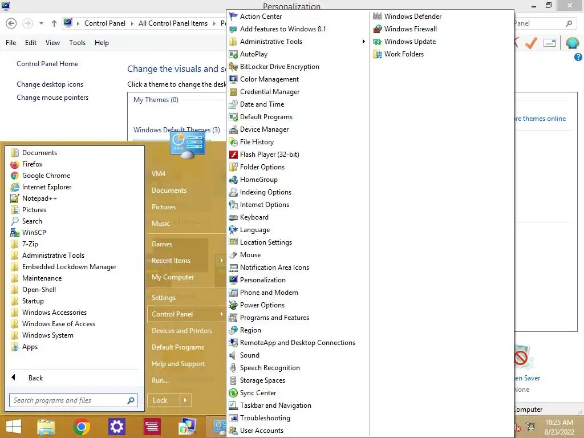The width and height of the screenshot is (584, 438).
Task: Open the Help menu
Action: point(102,43)
